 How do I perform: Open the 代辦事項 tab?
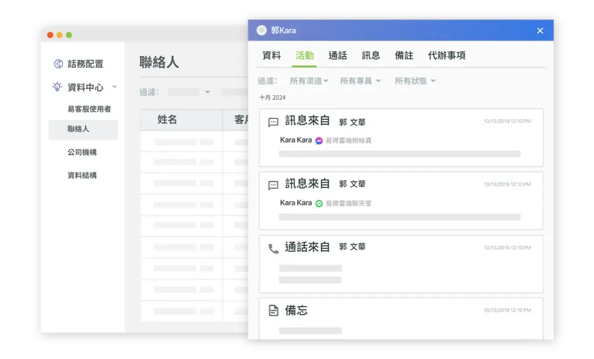coord(446,55)
